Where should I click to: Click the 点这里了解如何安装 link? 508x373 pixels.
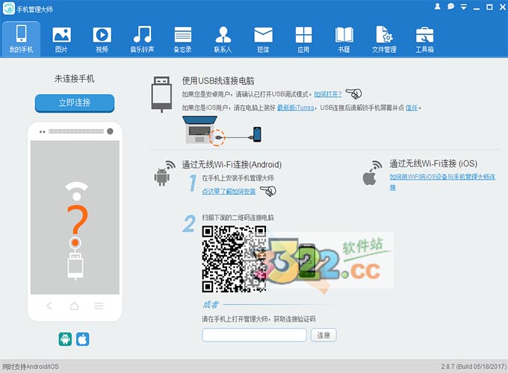pos(229,191)
